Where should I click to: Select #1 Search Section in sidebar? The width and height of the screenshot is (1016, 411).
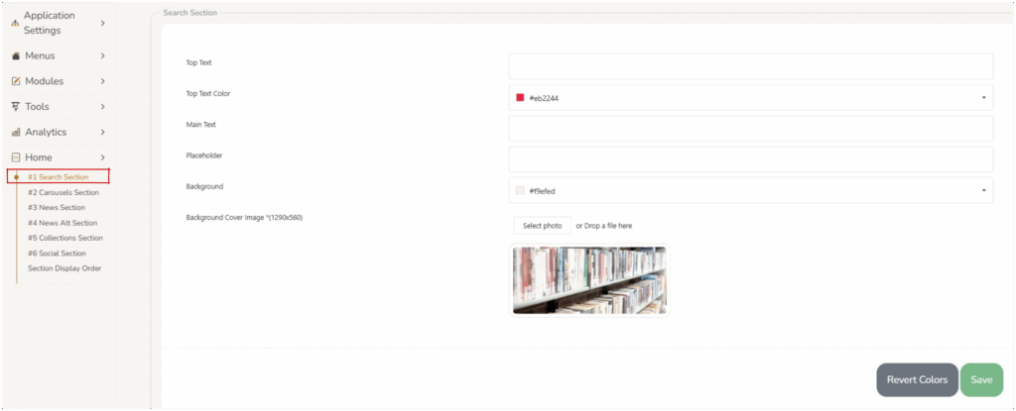tap(64, 177)
